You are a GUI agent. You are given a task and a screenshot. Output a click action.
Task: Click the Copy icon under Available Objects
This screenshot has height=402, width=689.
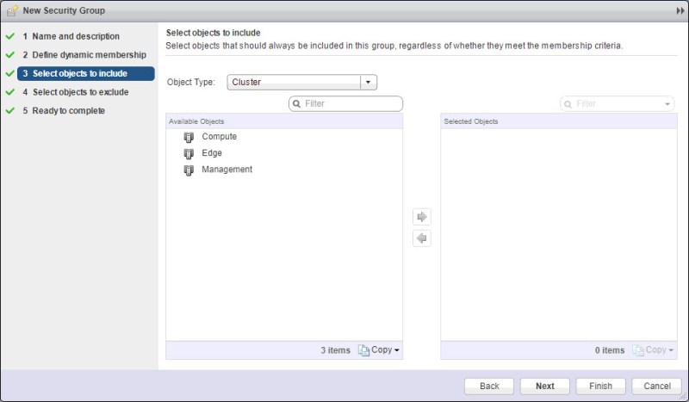363,350
